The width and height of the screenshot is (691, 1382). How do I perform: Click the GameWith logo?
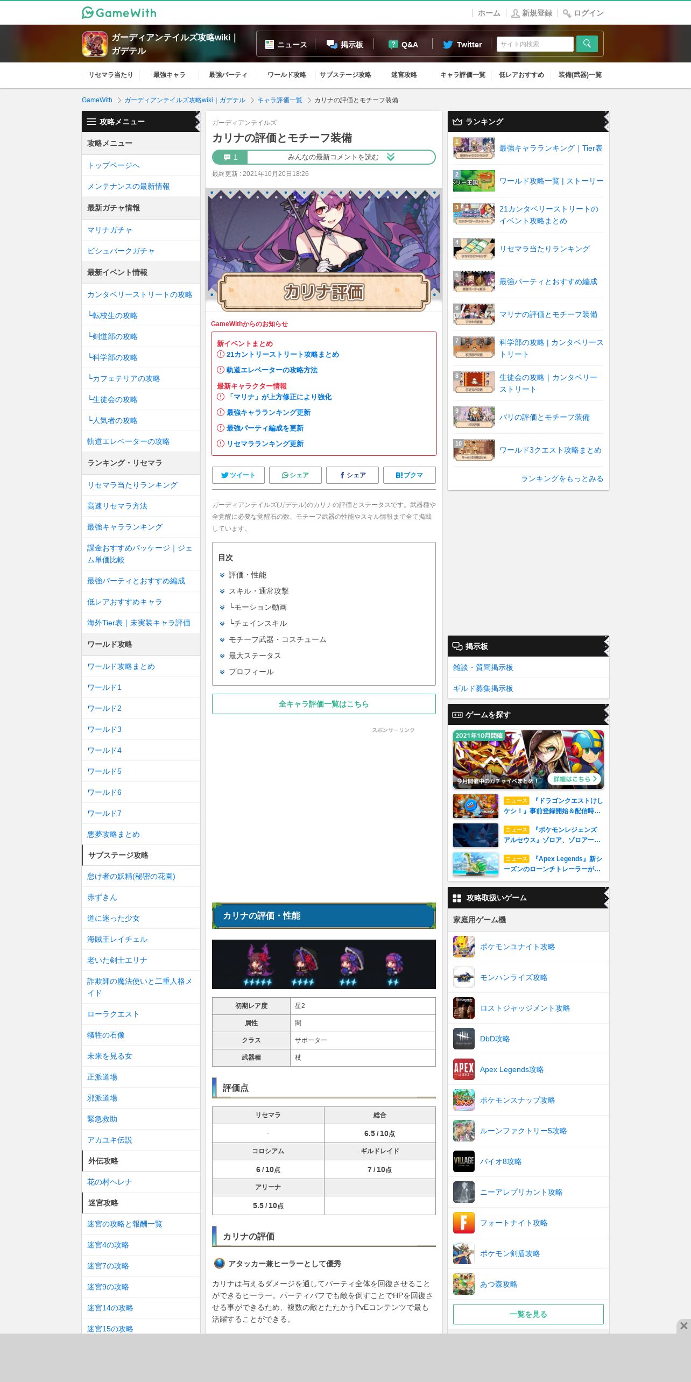click(119, 12)
